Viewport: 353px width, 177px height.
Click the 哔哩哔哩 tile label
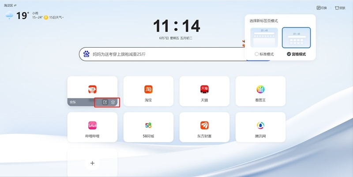tap(92, 136)
